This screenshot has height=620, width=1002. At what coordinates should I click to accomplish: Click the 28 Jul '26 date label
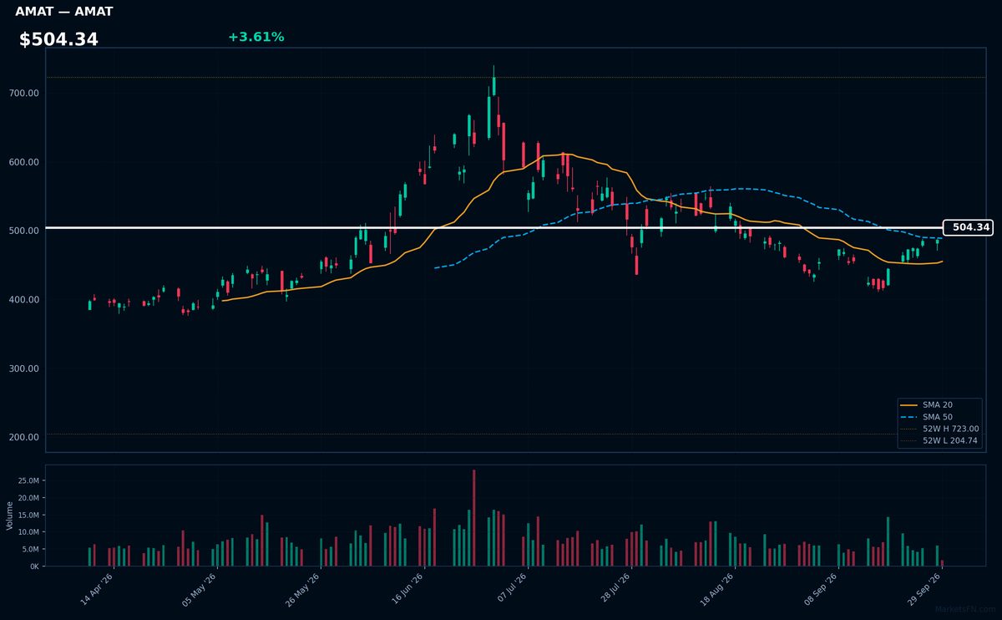point(615,590)
